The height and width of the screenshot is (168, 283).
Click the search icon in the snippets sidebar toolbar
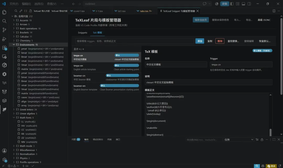16,11
